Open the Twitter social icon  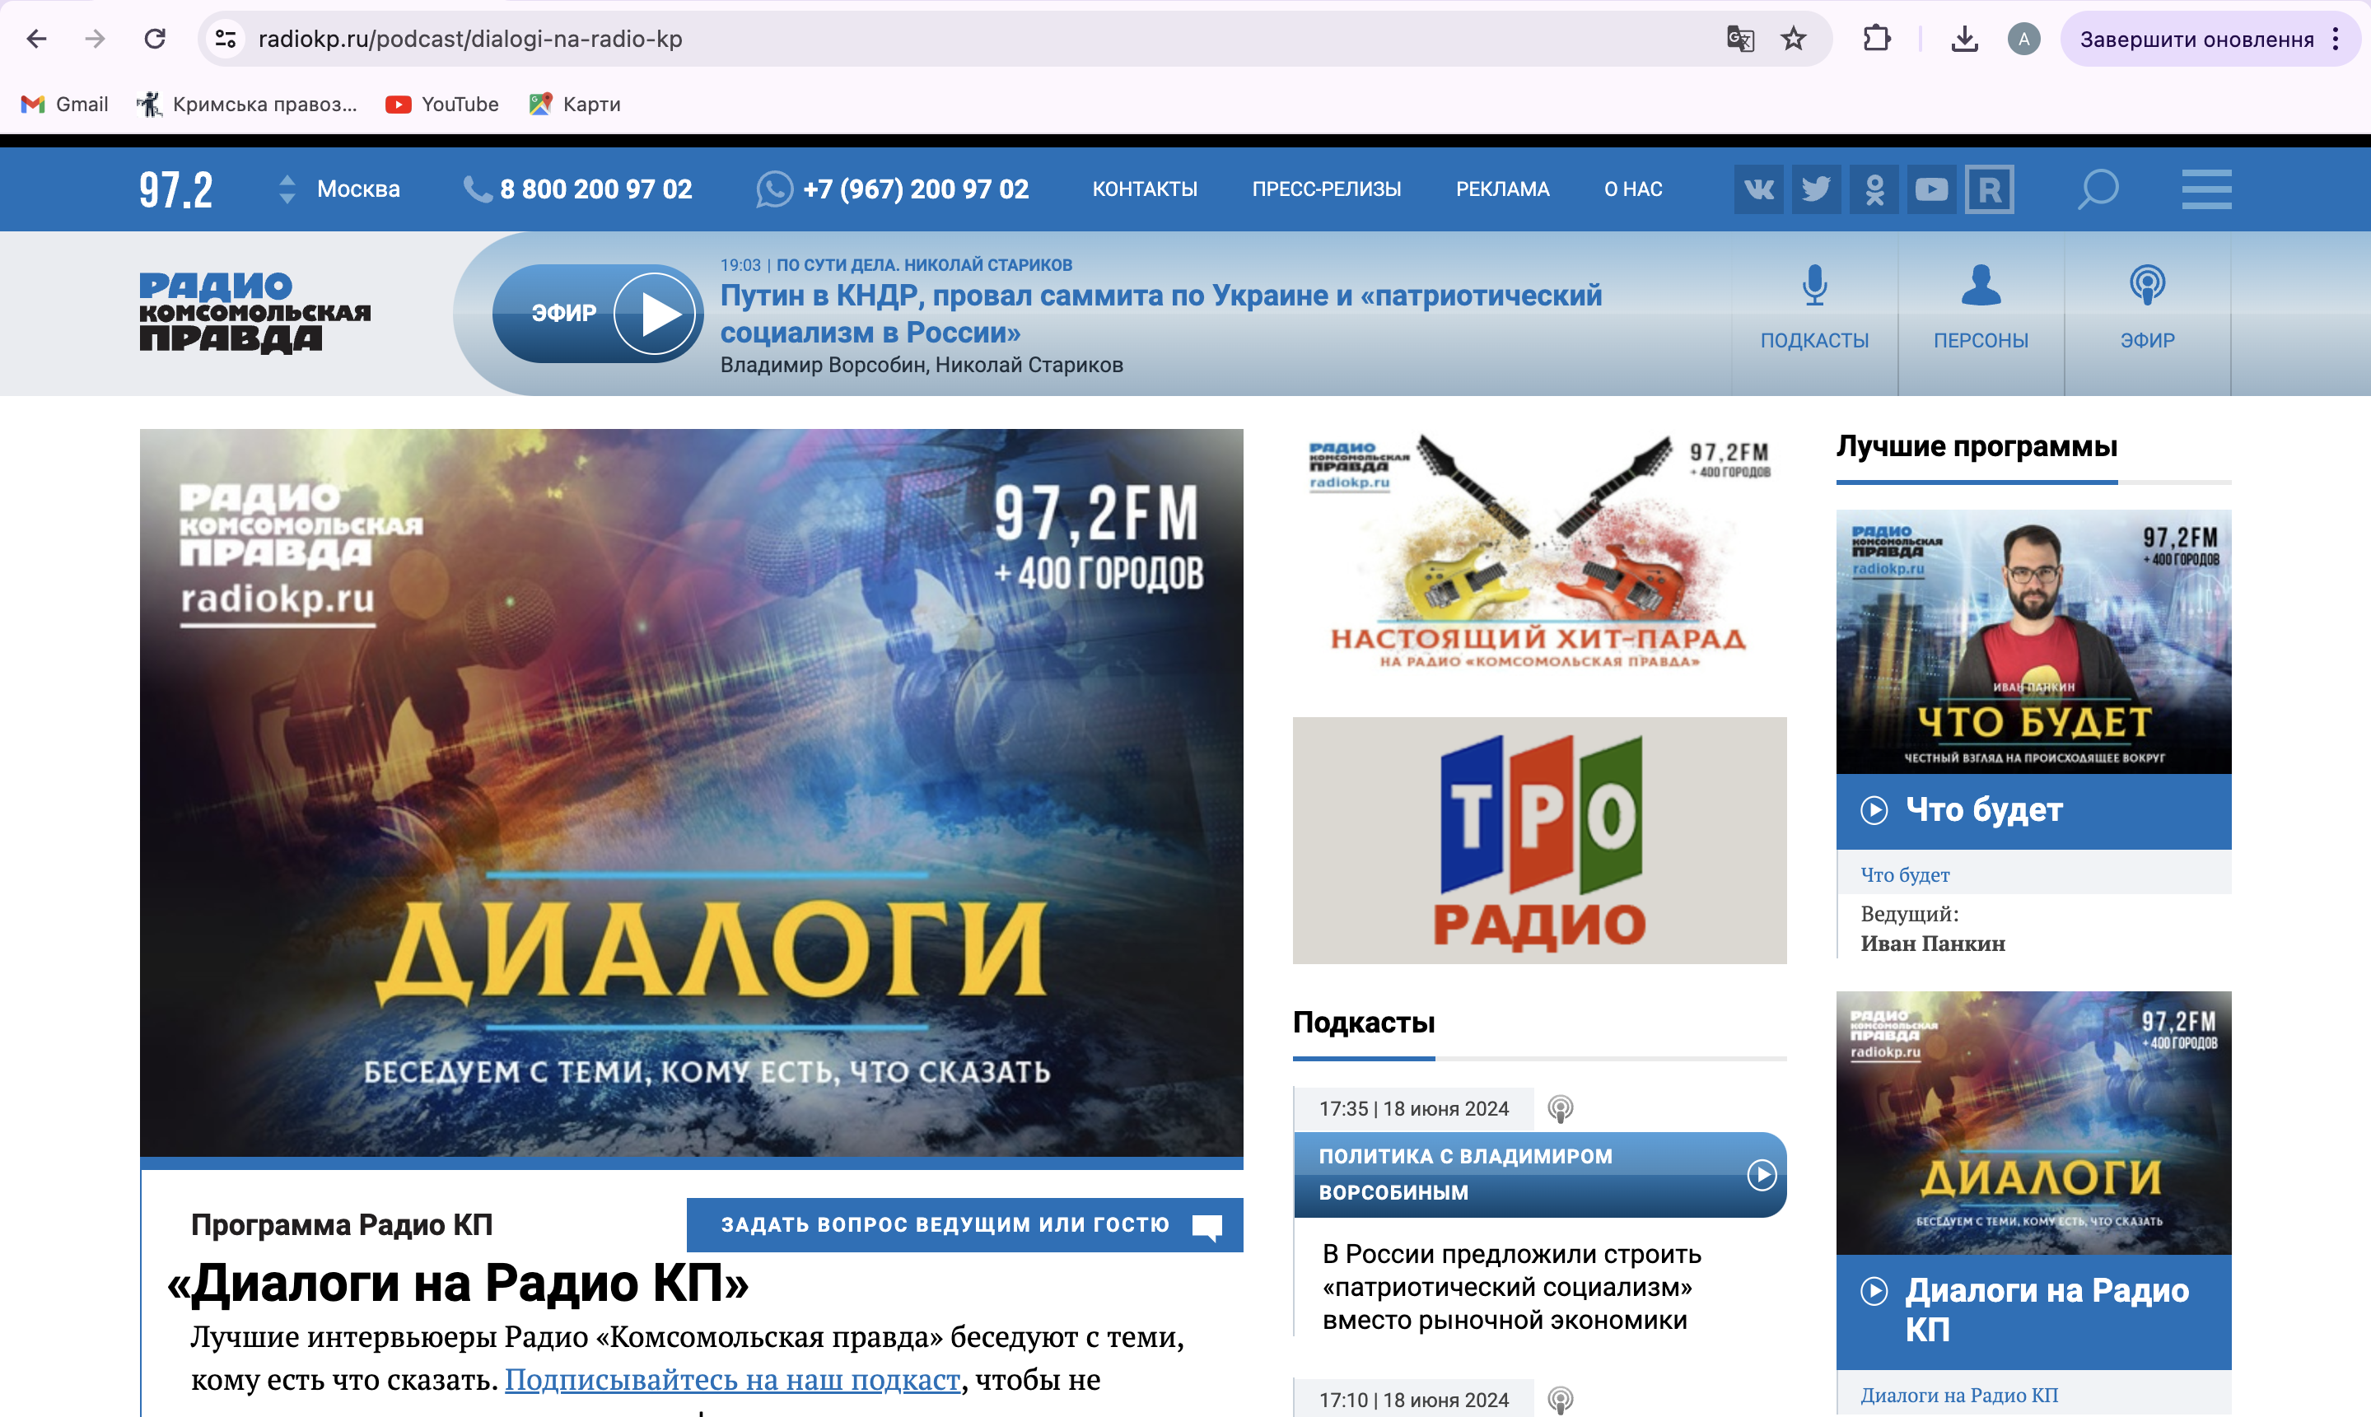point(1816,189)
